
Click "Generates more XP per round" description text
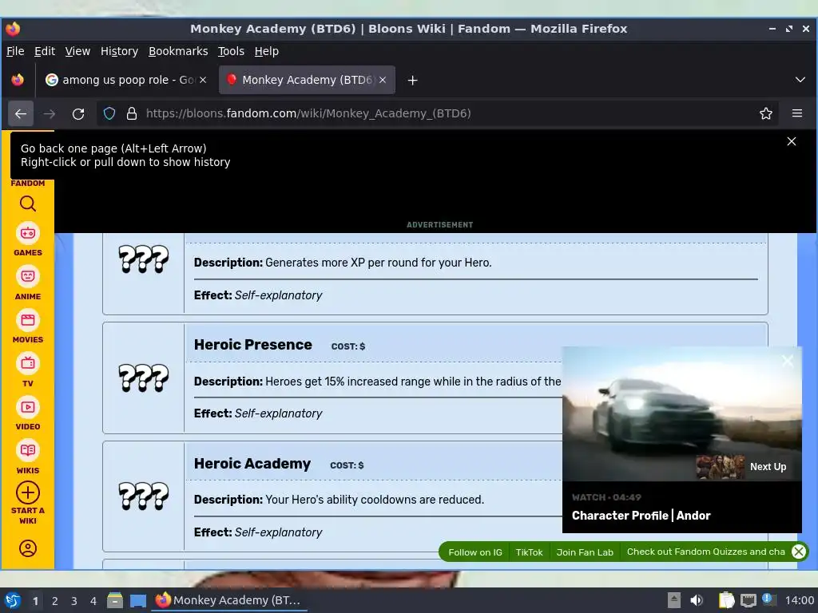coord(378,263)
